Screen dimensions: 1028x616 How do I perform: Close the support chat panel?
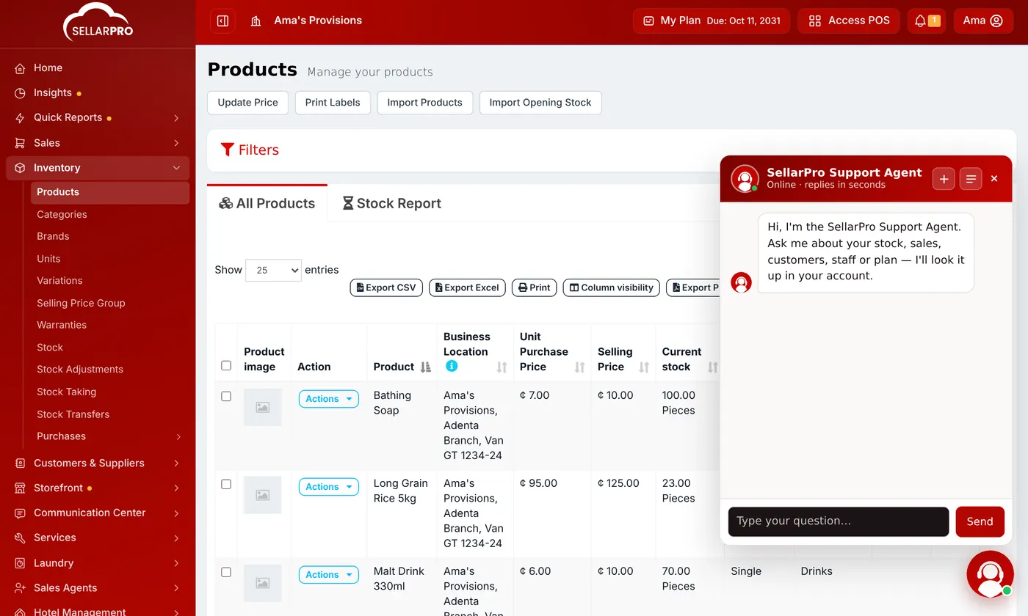pyautogui.click(x=994, y=178)
